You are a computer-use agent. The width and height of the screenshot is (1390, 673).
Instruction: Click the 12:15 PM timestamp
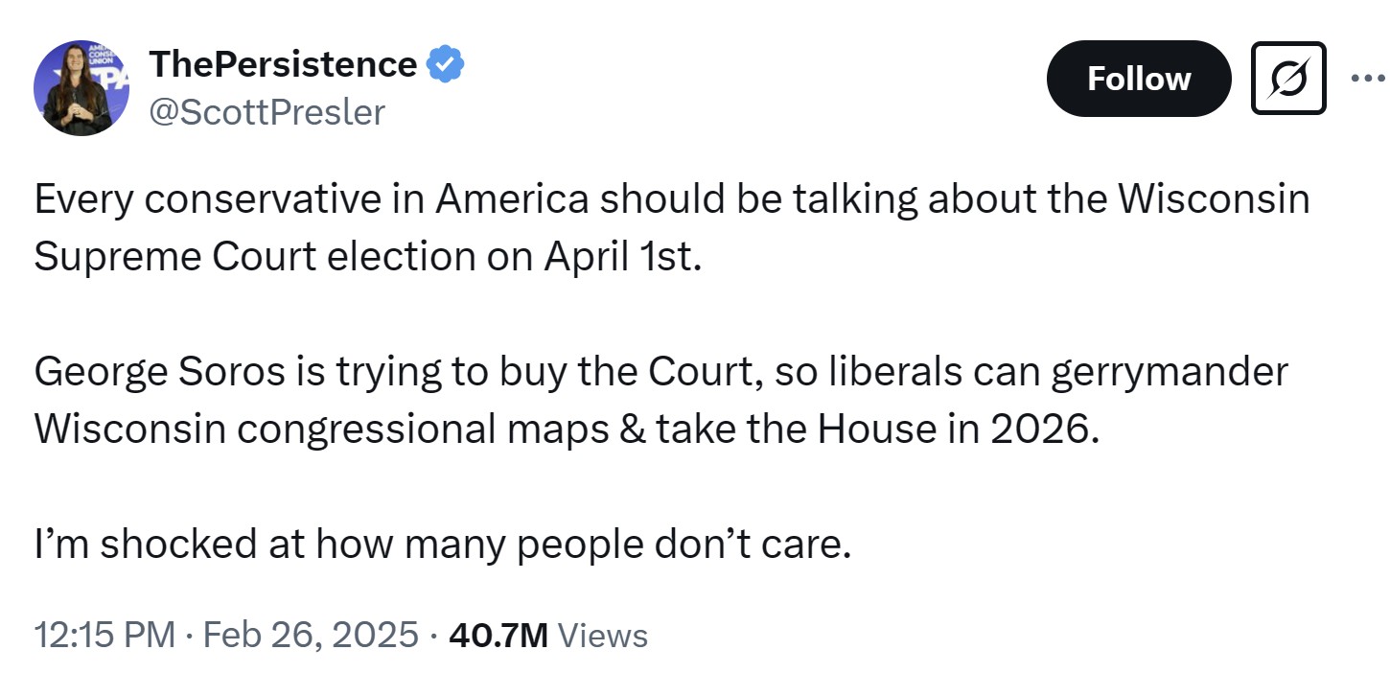click(x=104, y=635)
